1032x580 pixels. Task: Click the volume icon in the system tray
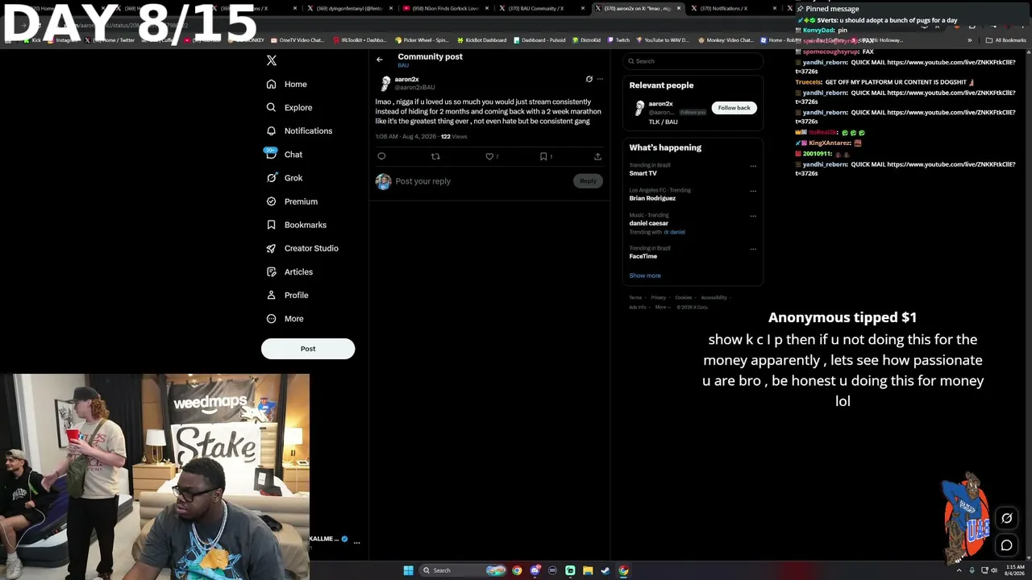[x=993, y=570]
